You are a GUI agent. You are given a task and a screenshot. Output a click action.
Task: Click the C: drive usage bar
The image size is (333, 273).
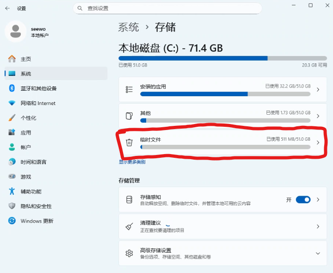click(x=222, y=58)
